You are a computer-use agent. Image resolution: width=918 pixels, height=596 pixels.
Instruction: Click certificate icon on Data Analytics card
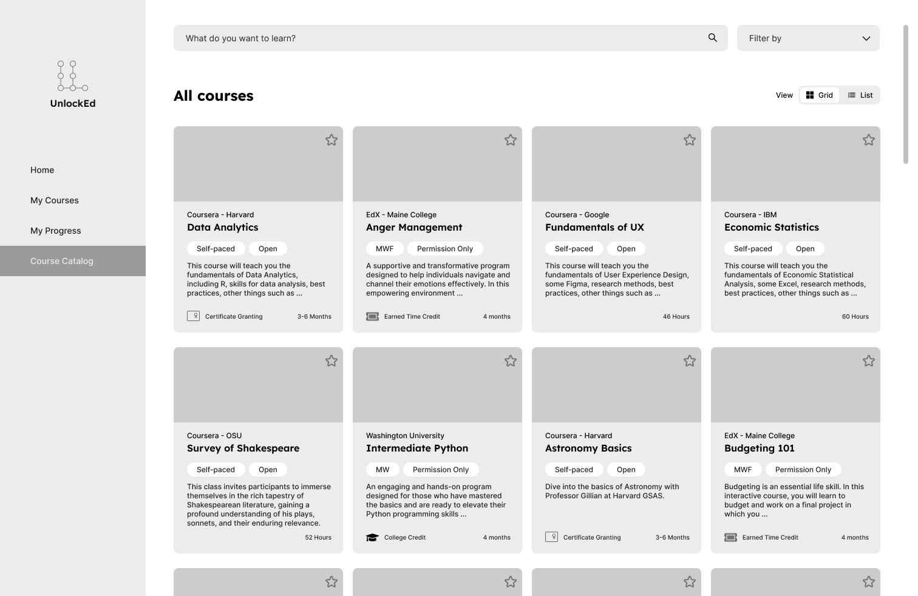[193, 316]
